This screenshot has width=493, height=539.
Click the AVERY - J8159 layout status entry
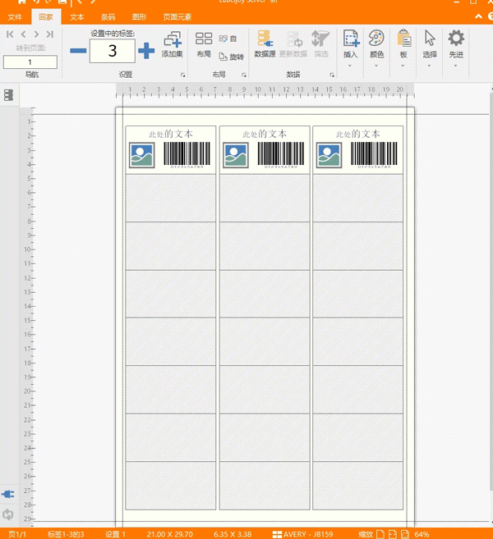pos(303,534)
